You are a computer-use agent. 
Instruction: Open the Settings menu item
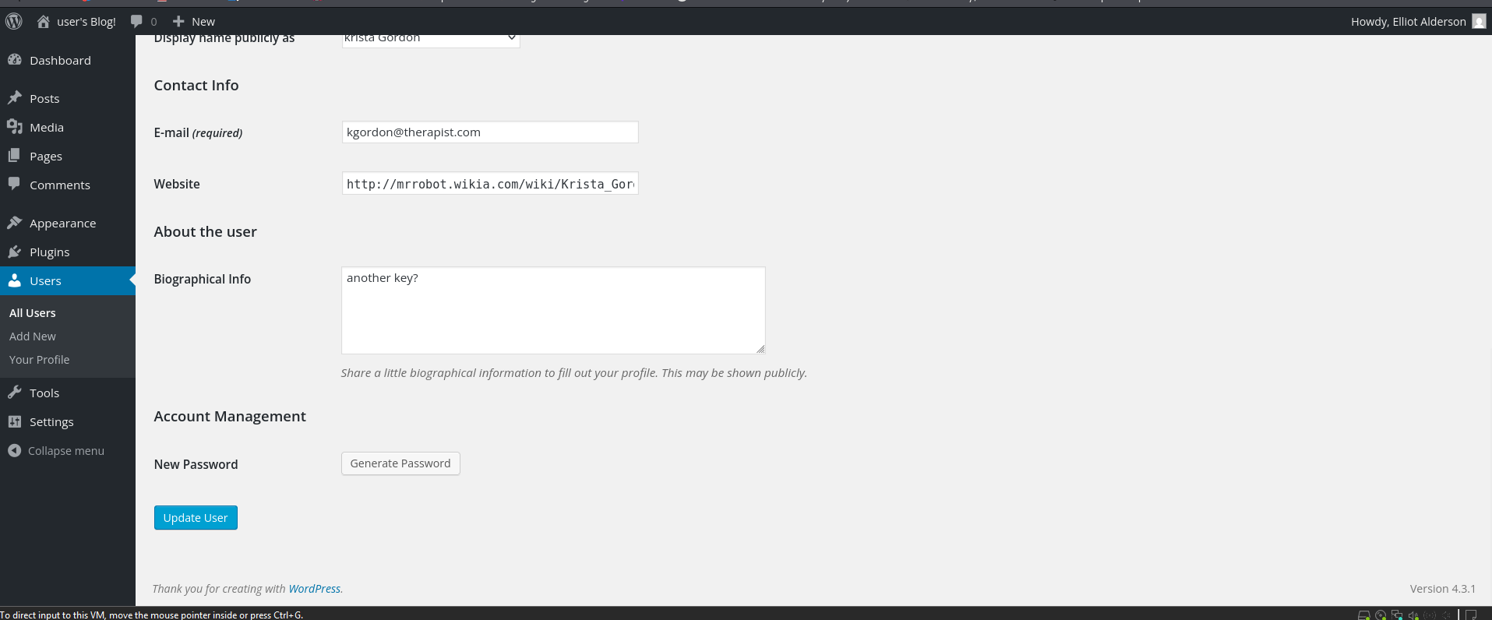51,422
